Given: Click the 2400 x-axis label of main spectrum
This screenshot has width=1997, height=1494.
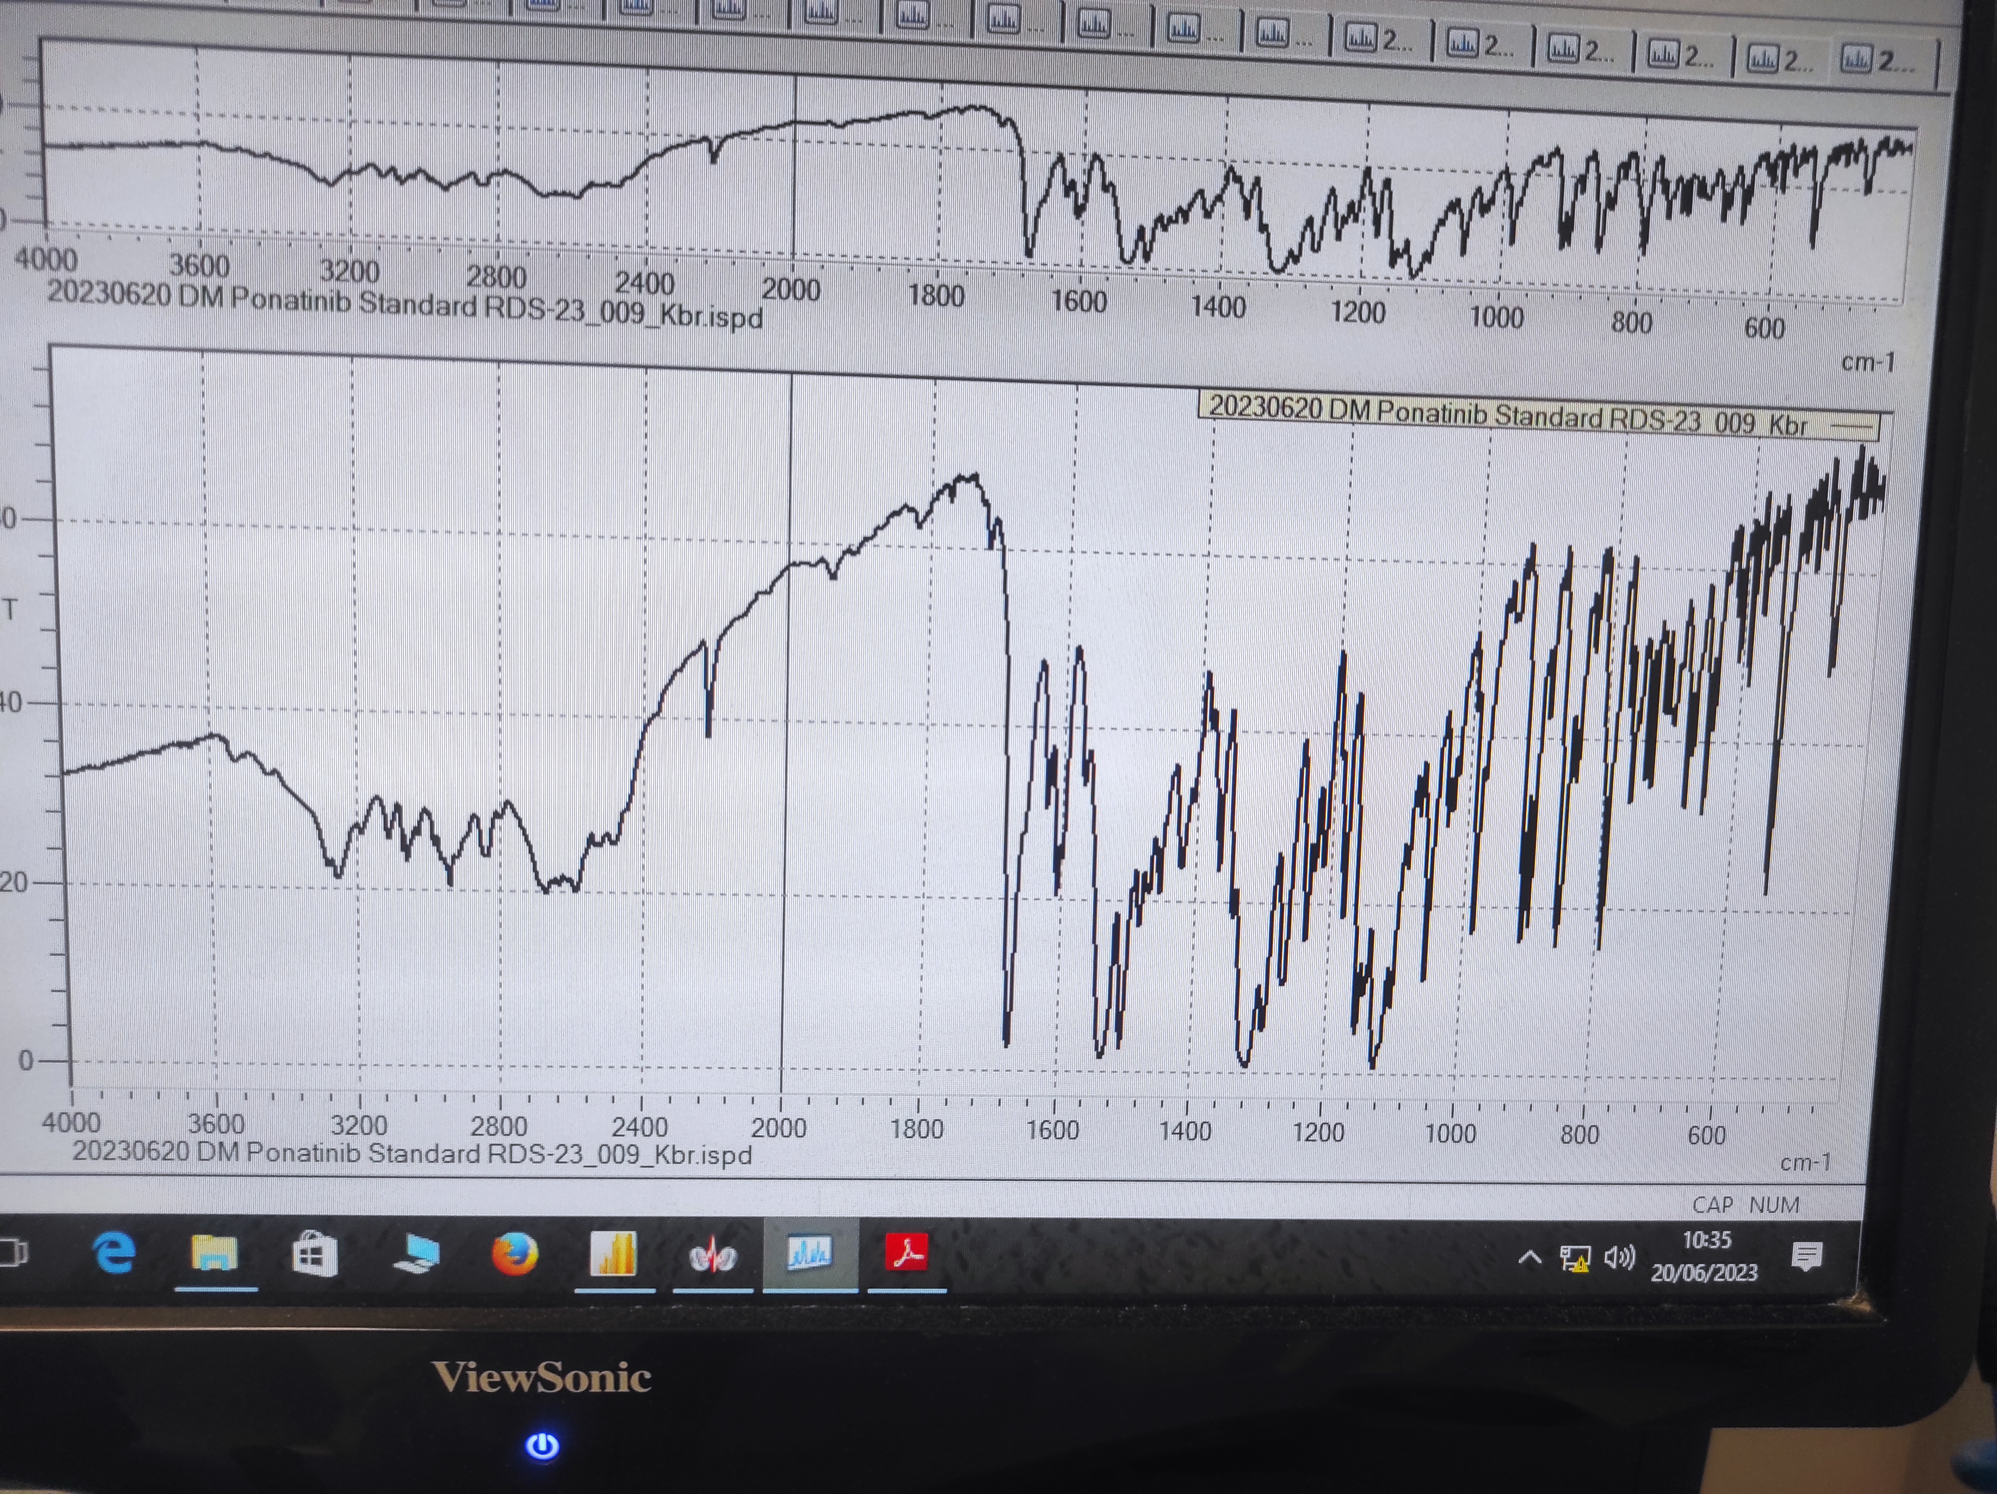Looking at the screenshot, I should 639,1127.
